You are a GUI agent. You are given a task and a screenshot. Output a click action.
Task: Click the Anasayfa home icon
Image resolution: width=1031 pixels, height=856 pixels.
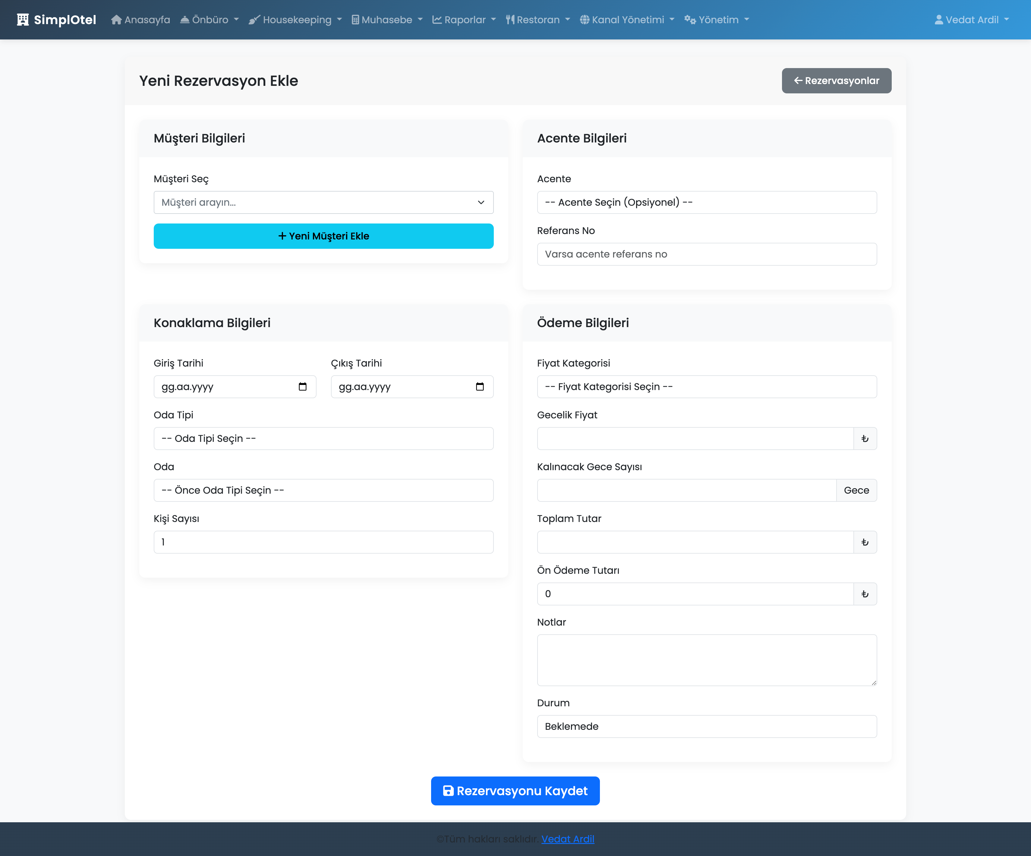click(116, 20)
